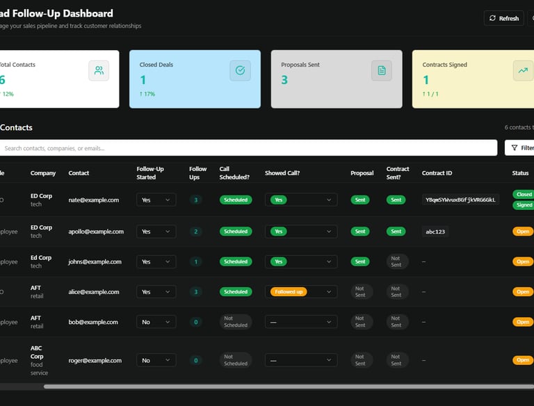
Task: Click the Contract ID column header
Action: (437, 173)
